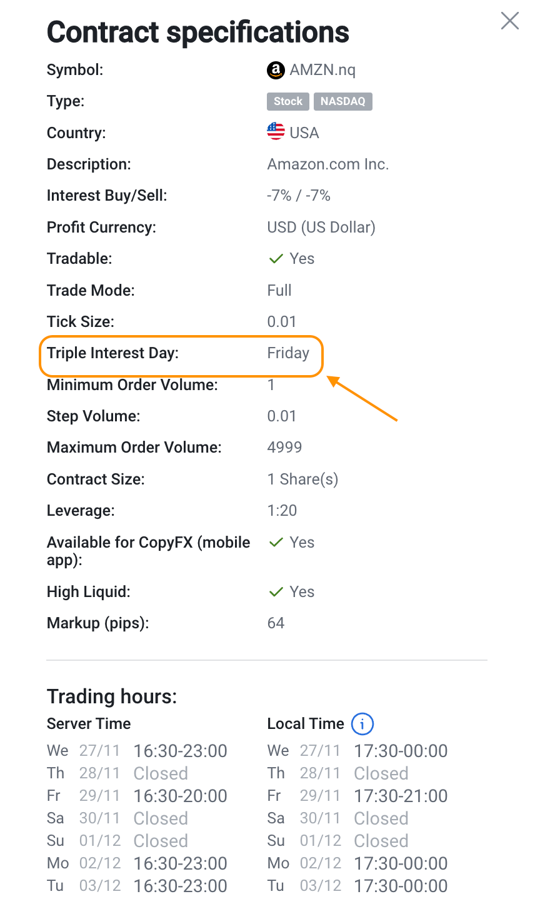Click the Server Time column heading
This screenshot has width=535, height=924.
(89, 724)
